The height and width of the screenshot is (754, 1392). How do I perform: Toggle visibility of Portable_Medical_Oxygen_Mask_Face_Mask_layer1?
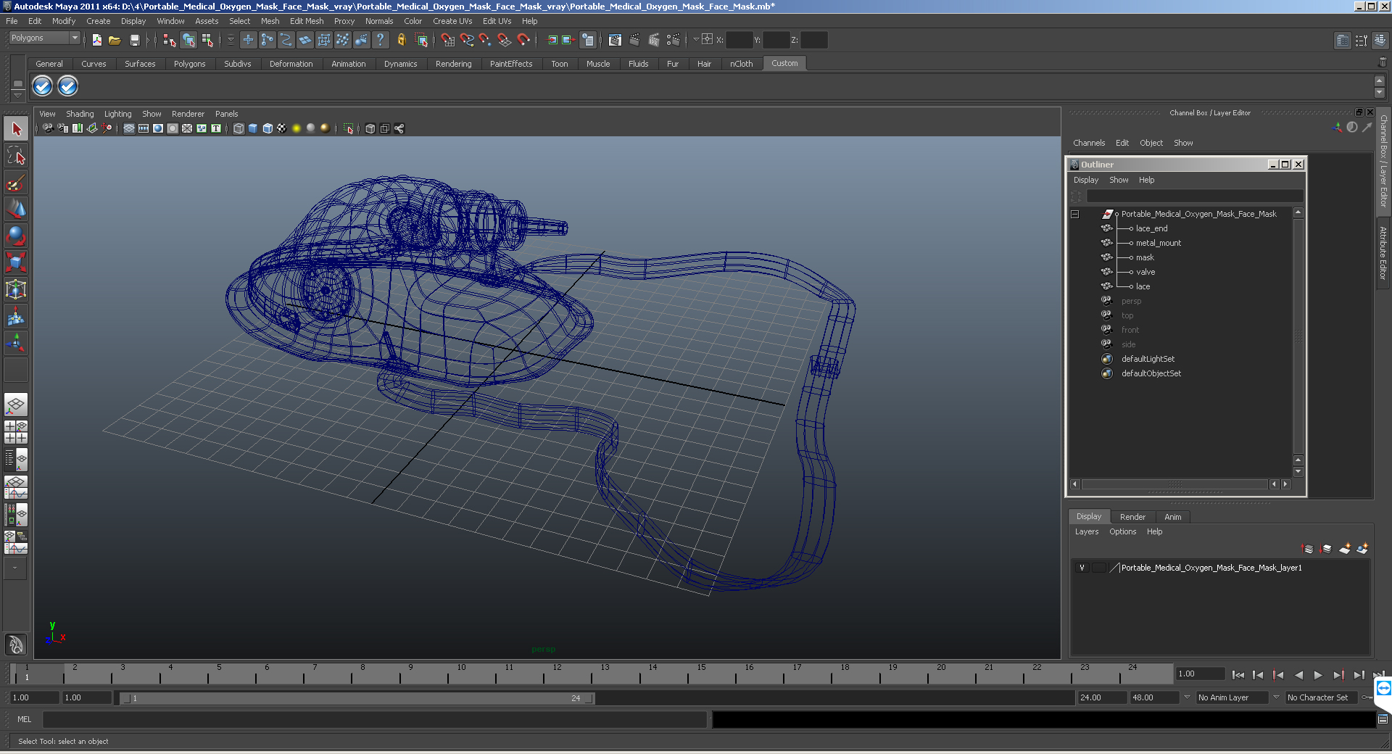1082,568
